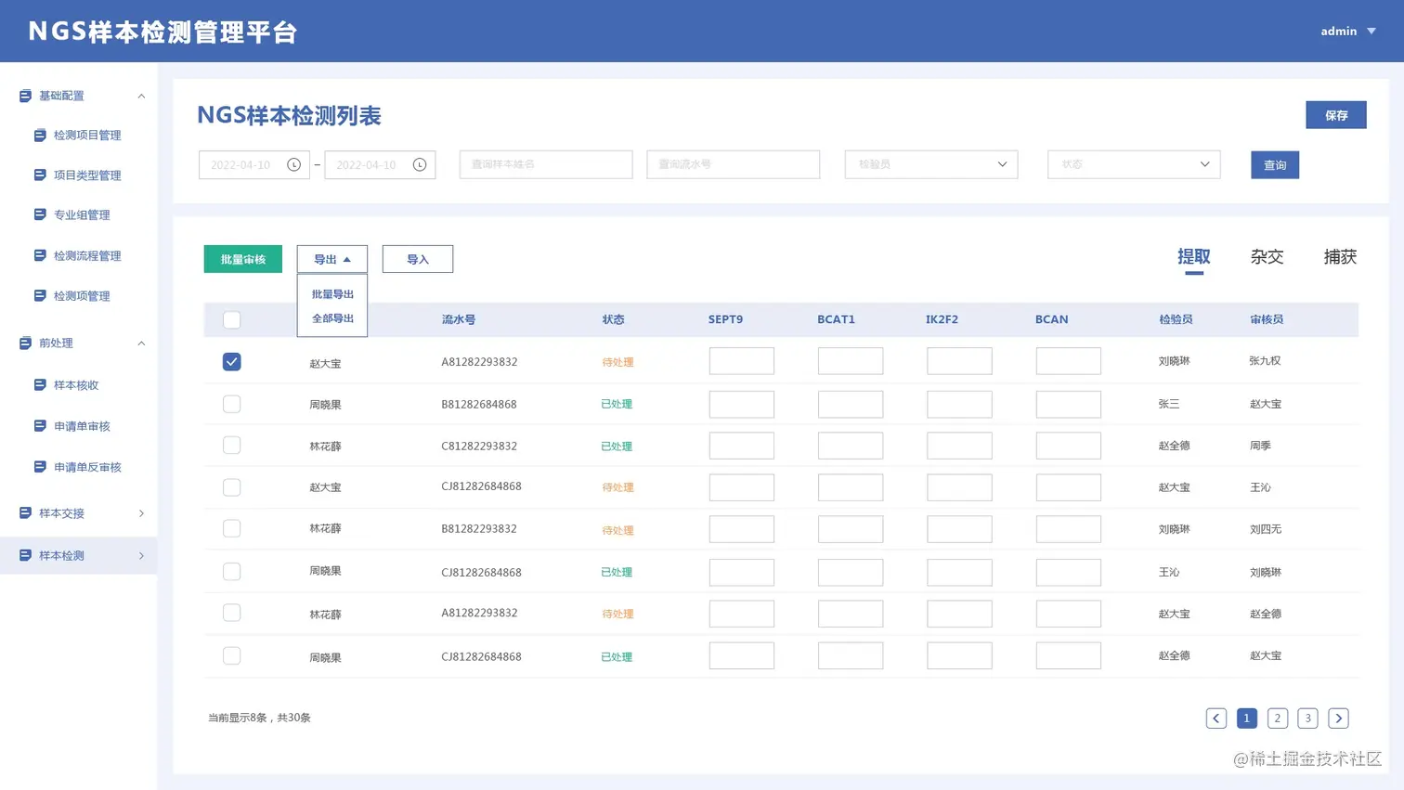
Task: Open the admin user menu arrow
Action: (1371, 31)
